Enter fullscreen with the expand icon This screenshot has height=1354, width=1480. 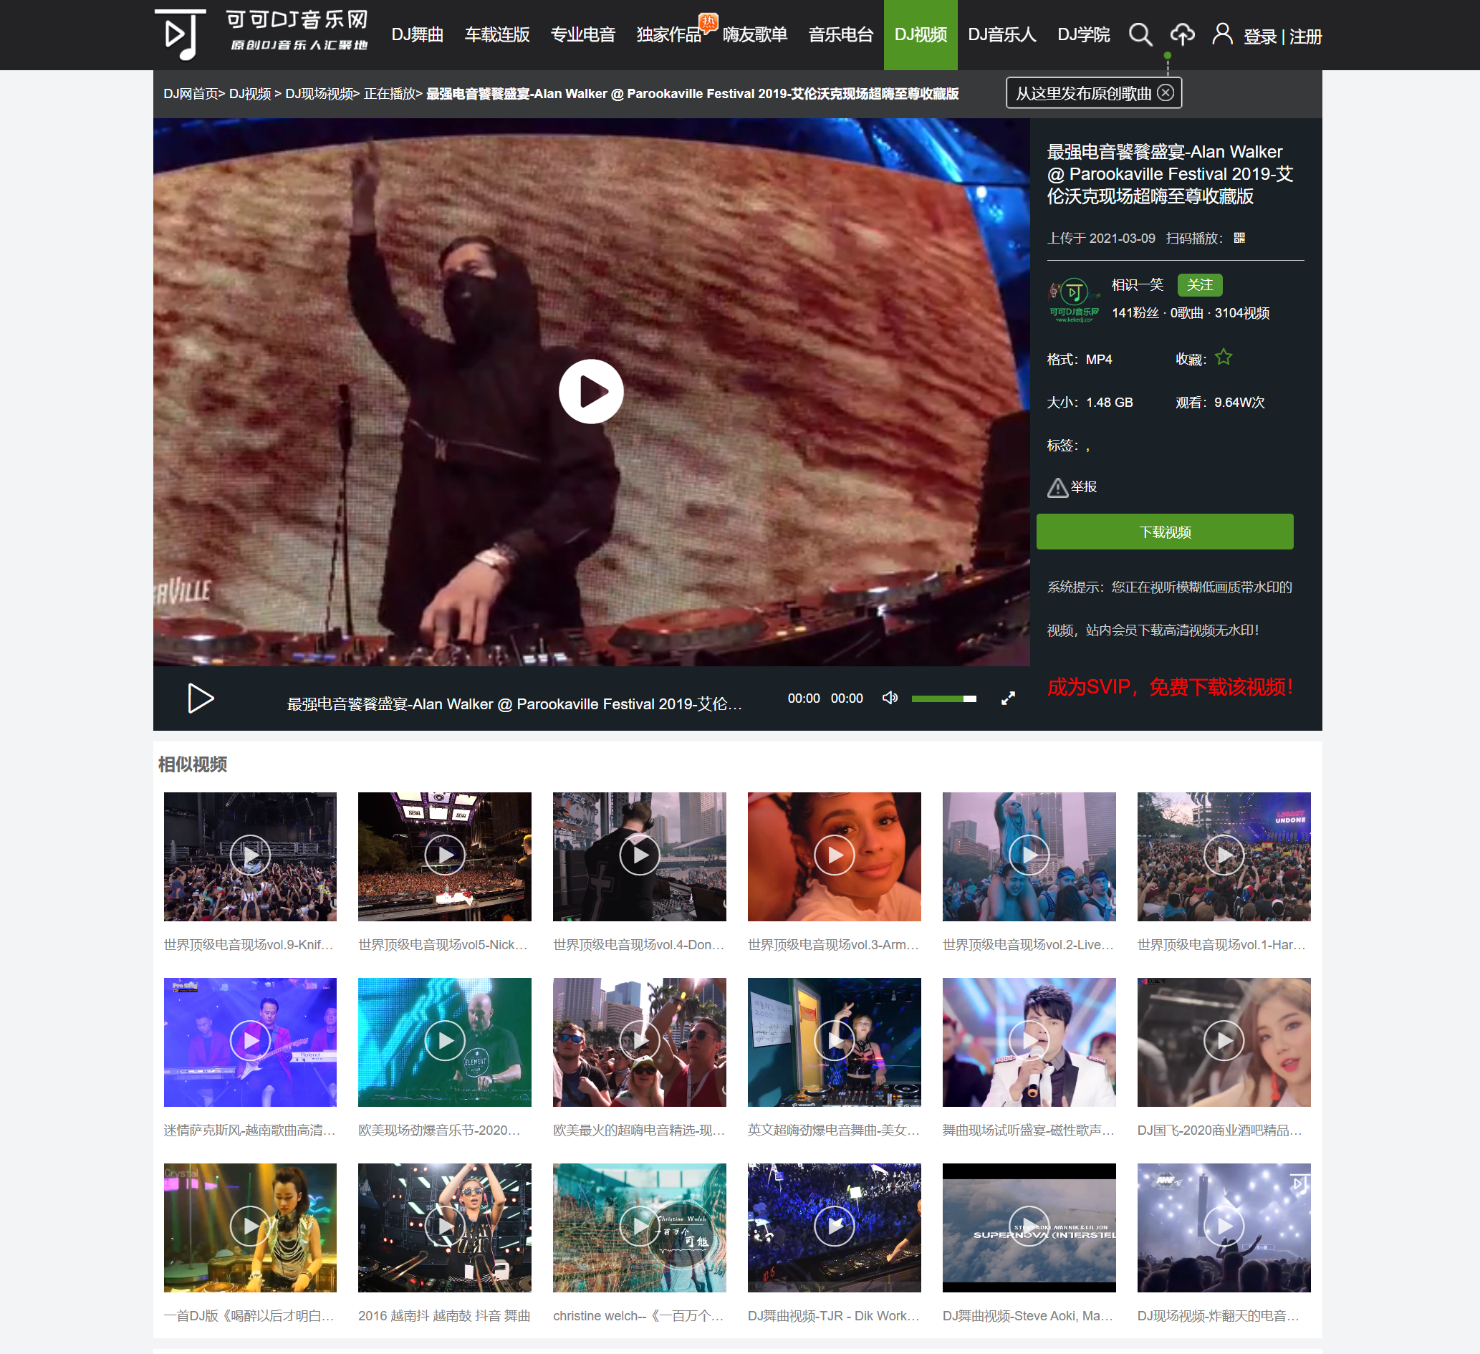coord(1008,698)
